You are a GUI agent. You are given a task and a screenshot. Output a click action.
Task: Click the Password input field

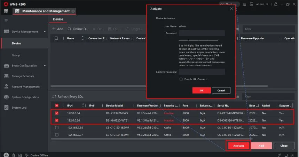pos(202,33)
